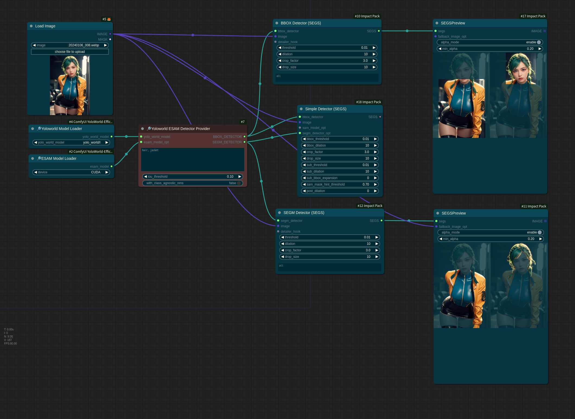Click choose file to upload button
This screenshot has width=575, height=419.
70,52
